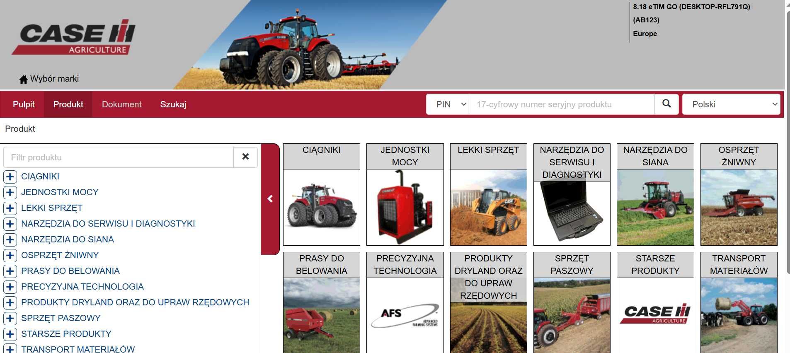Expand the NARZĘDZIA DO SIANA tree node
The image size is (790, 353).
pos(10,239)
